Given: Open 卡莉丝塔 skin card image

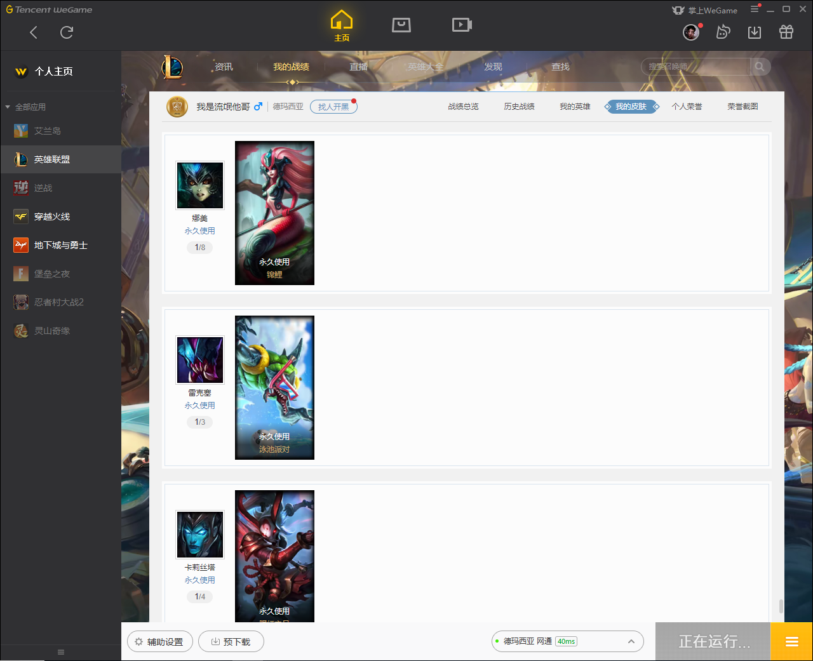Looking at the screenshot, I should click(274, 556).
